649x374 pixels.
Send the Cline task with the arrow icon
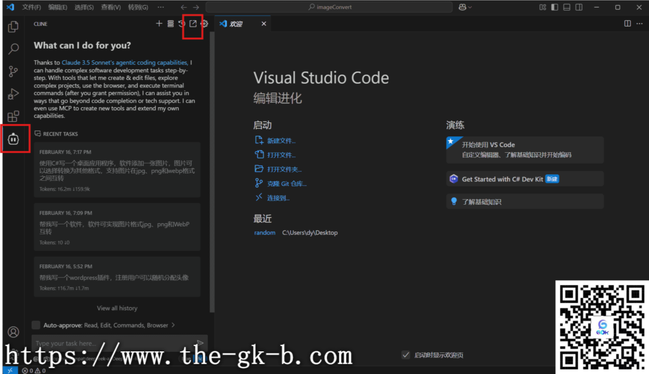200,343
